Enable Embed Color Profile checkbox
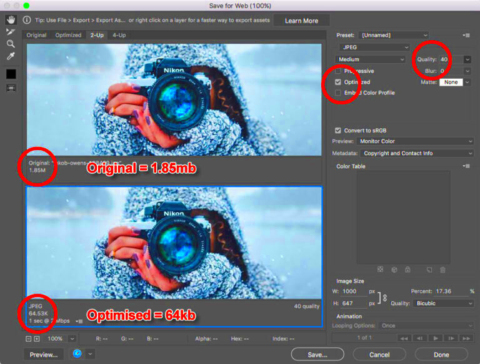The width and height of the screenshot is (480, 364). click(x=338, y=93)
